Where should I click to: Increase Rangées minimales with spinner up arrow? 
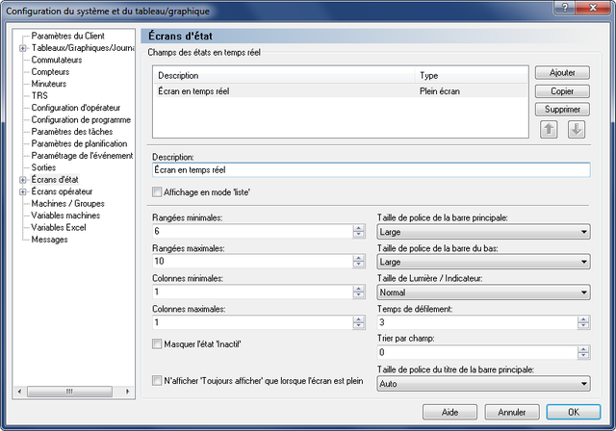[x=358, y=228]
